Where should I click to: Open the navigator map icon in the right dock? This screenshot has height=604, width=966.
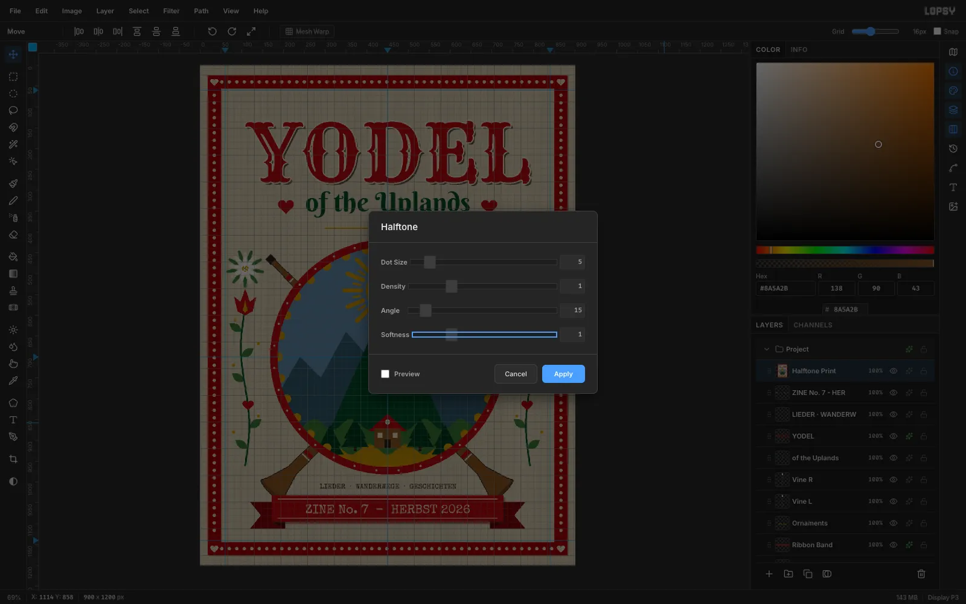pos(953,52)
